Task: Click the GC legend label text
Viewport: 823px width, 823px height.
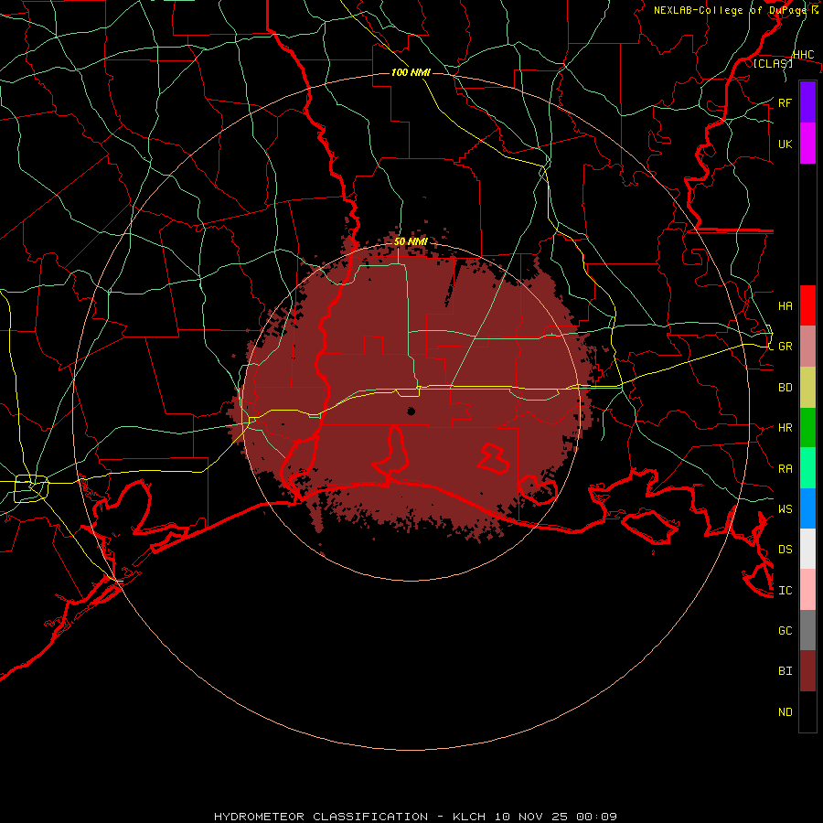Action: (786, 631)
